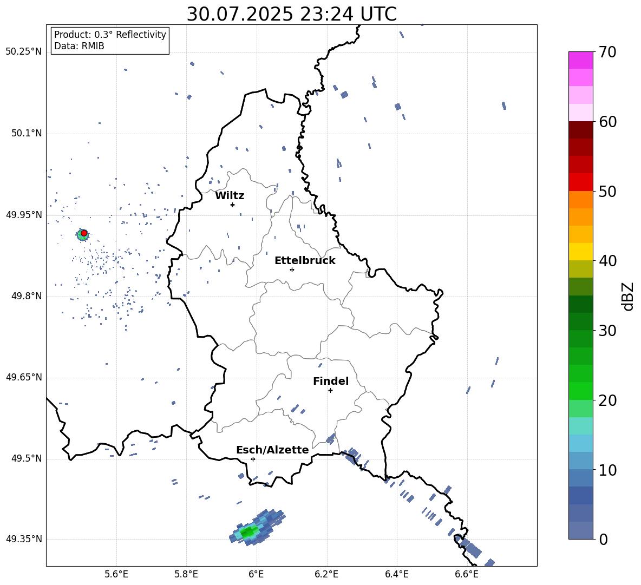This screenshot has height=585, width=641.
Task: Click the latitude label 50.1°N
Action: pos(27,133)
